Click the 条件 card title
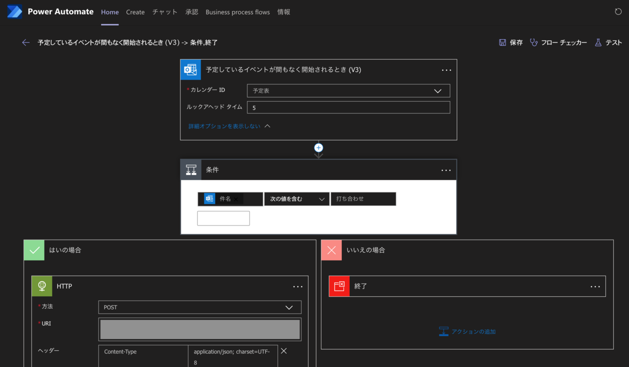The height and width of the screenshot is (367, 629). (212, 170)
